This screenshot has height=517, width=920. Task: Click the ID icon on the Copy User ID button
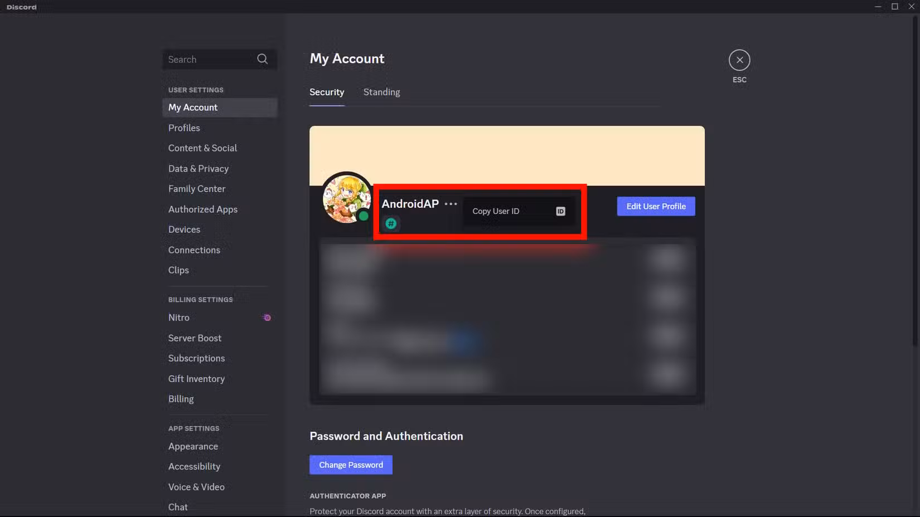(x=560, y=211)
